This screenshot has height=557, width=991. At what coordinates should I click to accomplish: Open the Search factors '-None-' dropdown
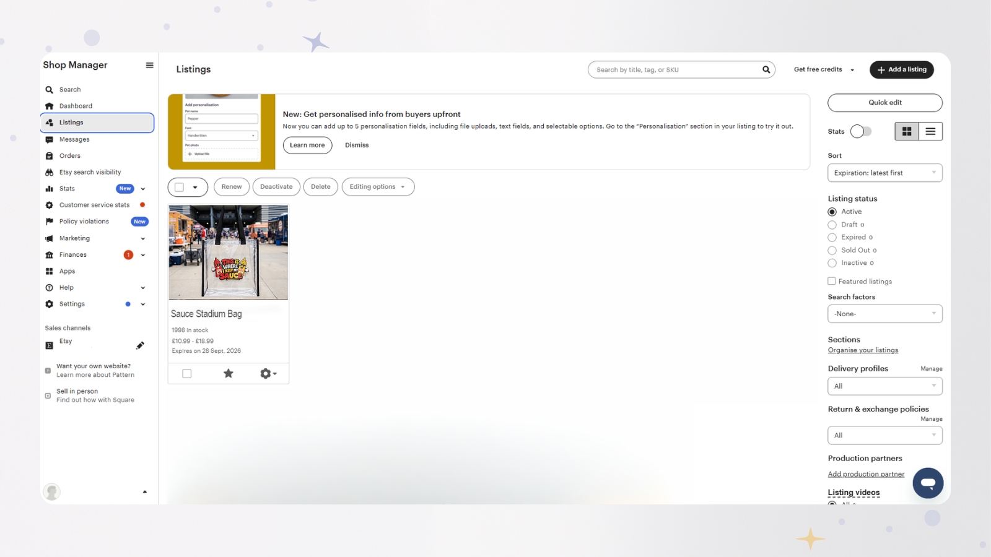pyautogui.click(x=885, y=314)
